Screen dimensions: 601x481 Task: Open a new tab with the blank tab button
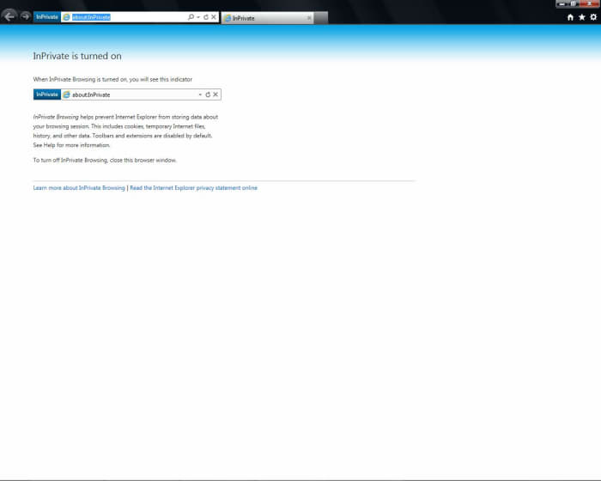tap(321, 18)
